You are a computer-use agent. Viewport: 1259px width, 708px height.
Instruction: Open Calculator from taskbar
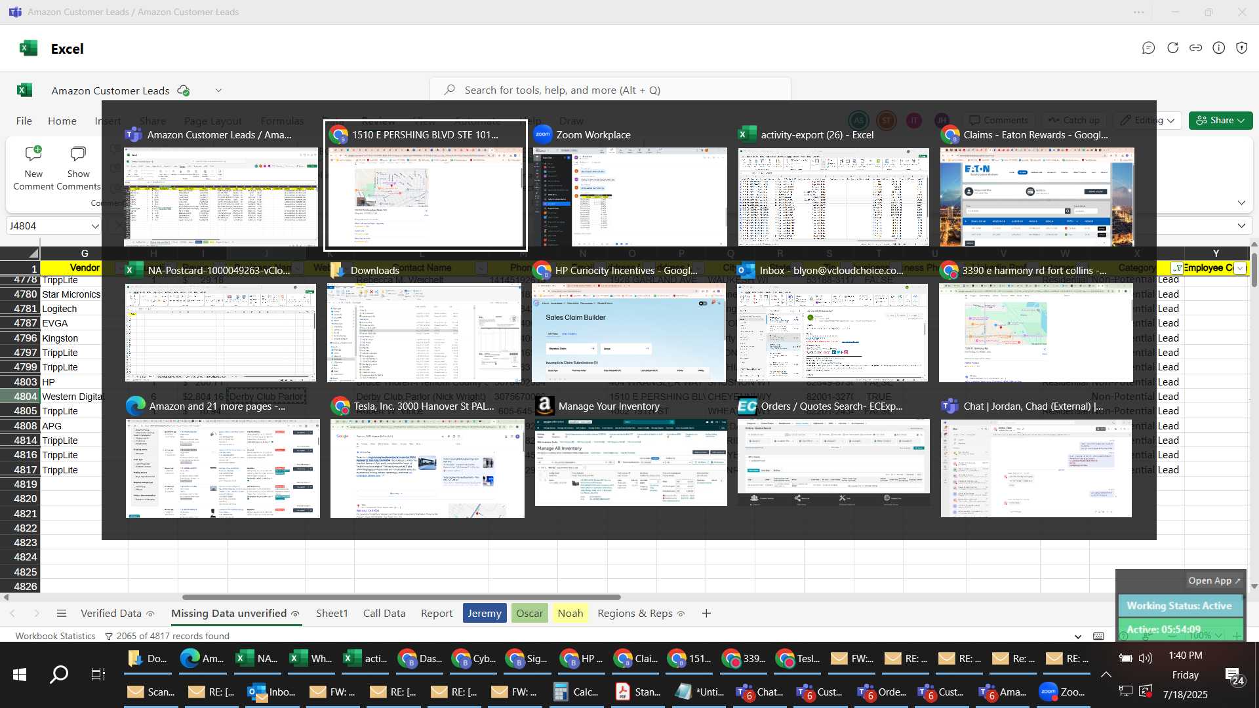[576, 692]
